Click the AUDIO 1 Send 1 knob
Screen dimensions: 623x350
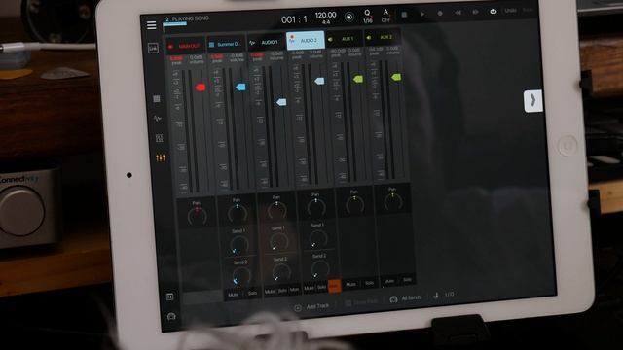coord(279,241)
